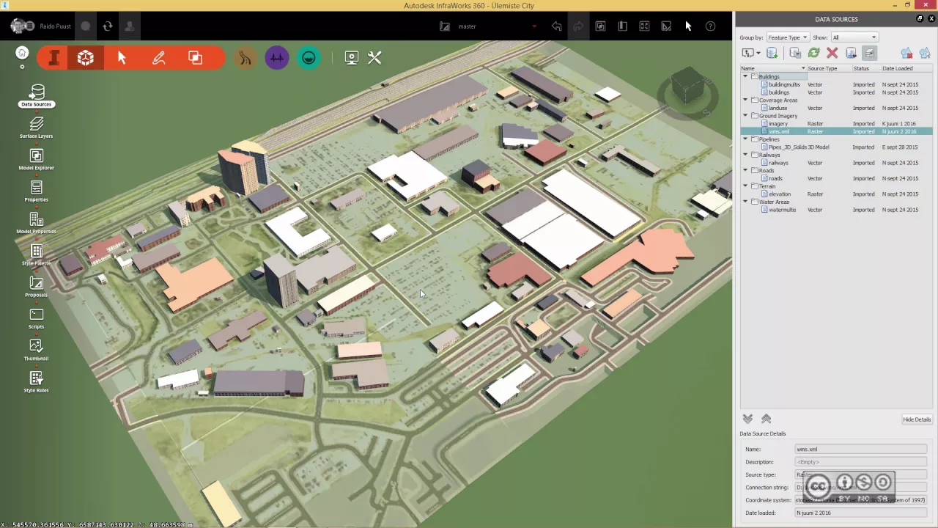Open Style Rules in sidebar
Image resolution: width=938 pixels, height=528 pixels.
tap(37, 382)
